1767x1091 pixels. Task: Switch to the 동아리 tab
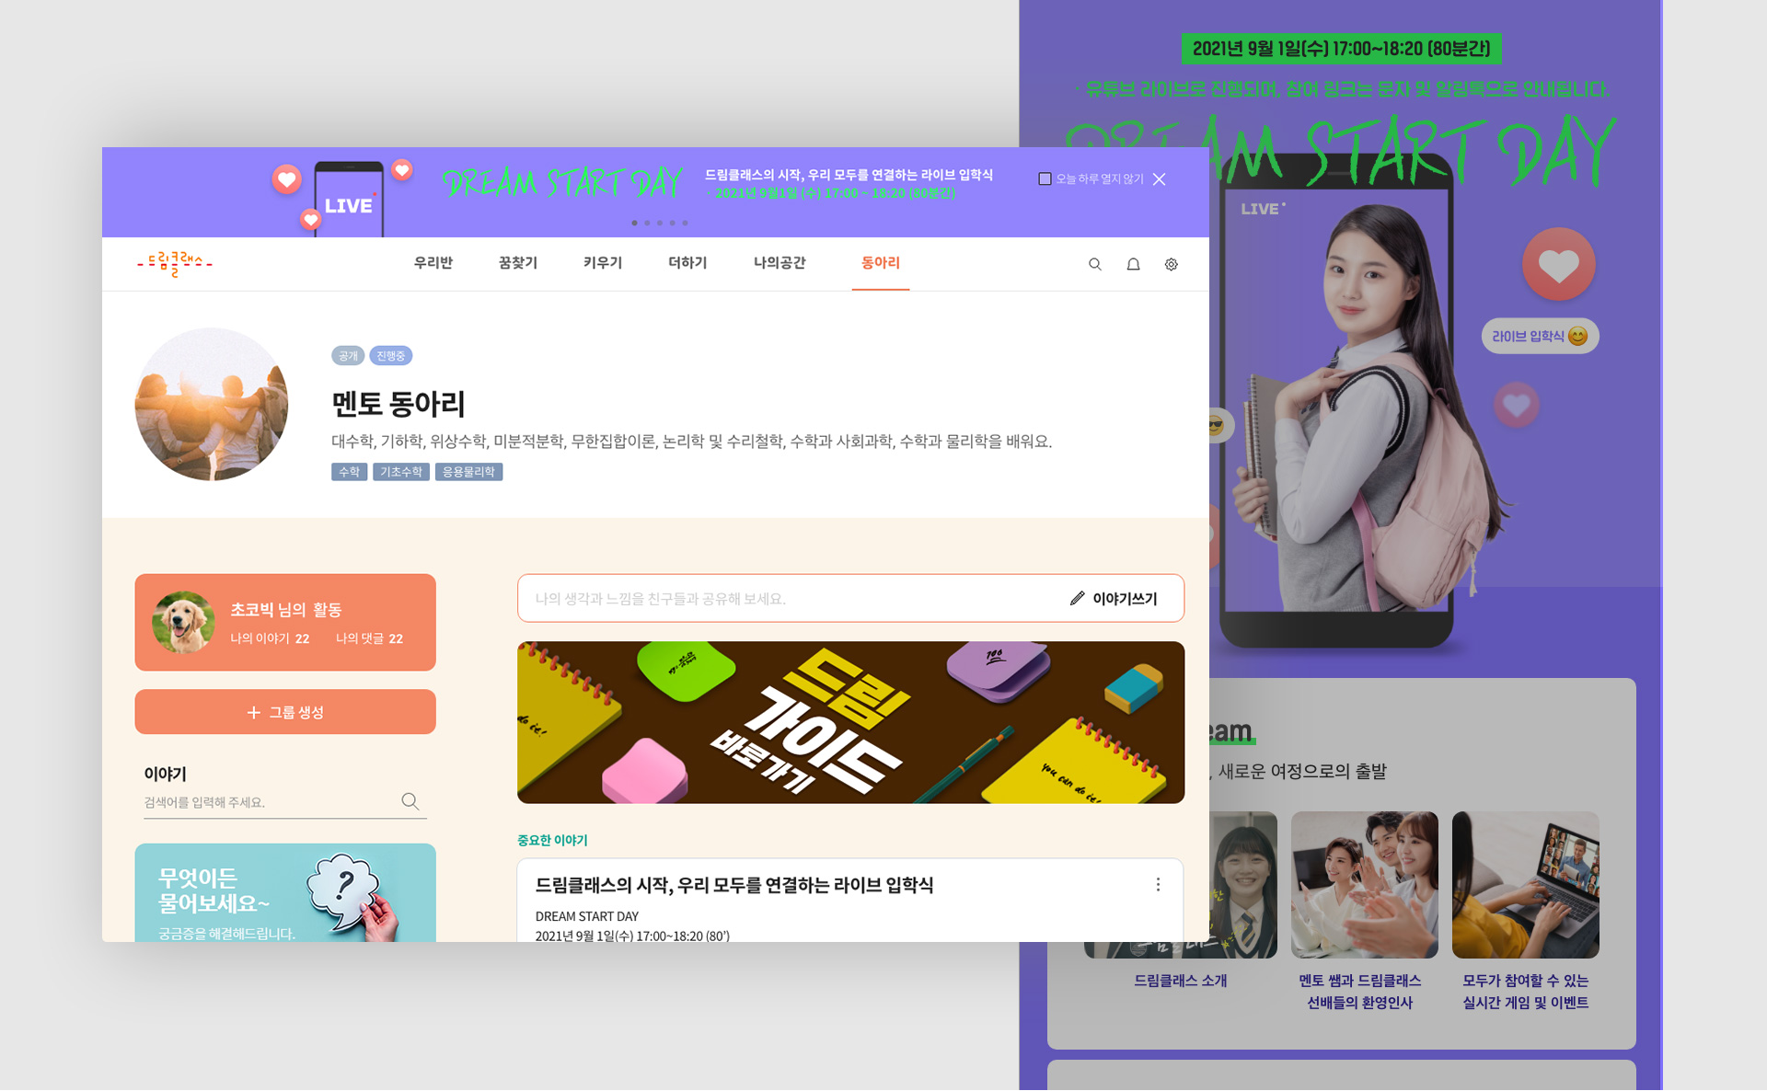point(880,263)
